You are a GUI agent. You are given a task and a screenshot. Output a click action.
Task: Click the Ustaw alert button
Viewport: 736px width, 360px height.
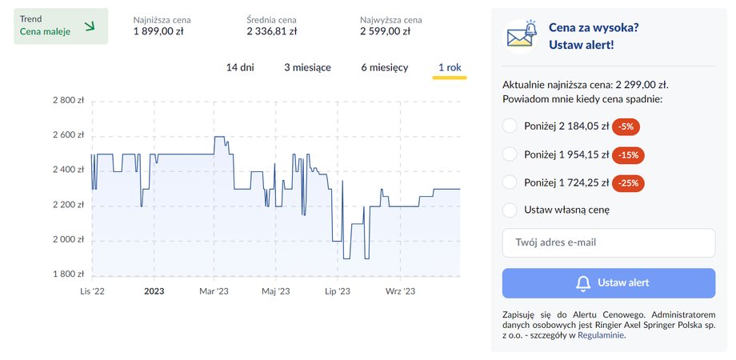click(609, 283)
